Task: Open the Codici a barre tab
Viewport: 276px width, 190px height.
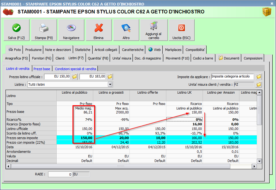Action: pos(203,58)
